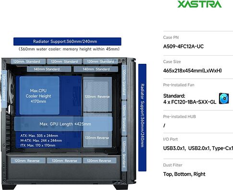Click the Max.CPU Cooler Height ≤170mm box
233x190 pixels.
click(x=39, y=95)
